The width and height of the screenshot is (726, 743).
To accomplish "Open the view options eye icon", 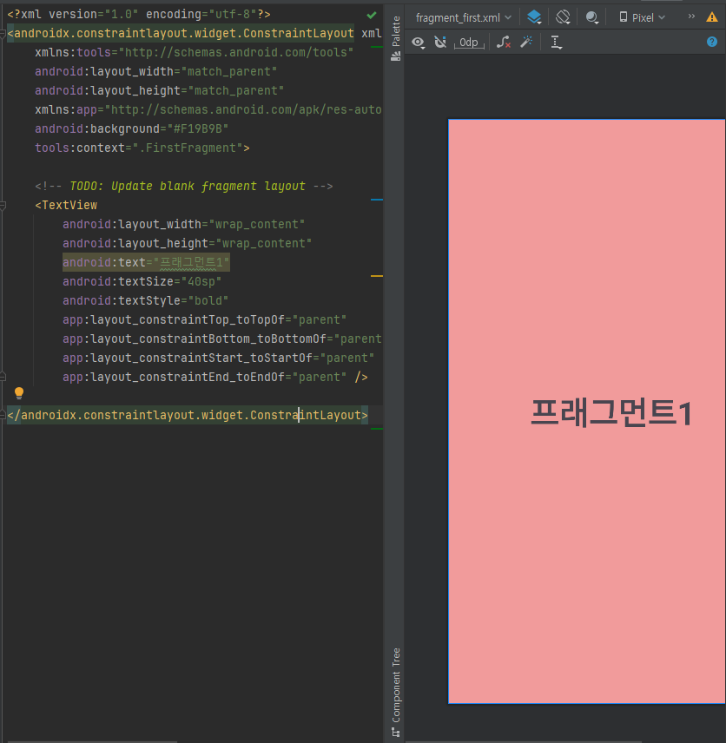I will pos(418,43).
